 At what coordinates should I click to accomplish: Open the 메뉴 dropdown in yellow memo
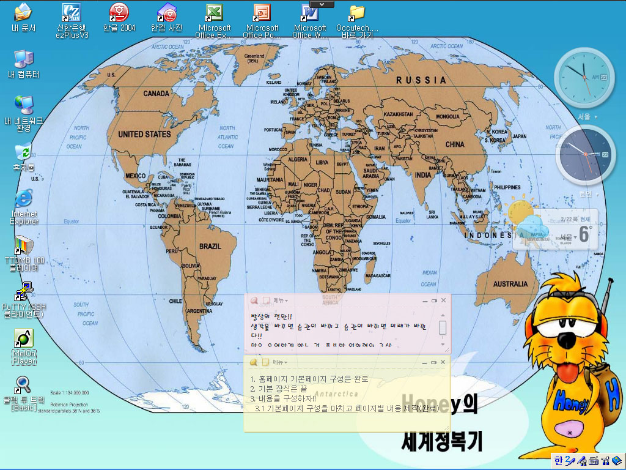tap(280, 362)
